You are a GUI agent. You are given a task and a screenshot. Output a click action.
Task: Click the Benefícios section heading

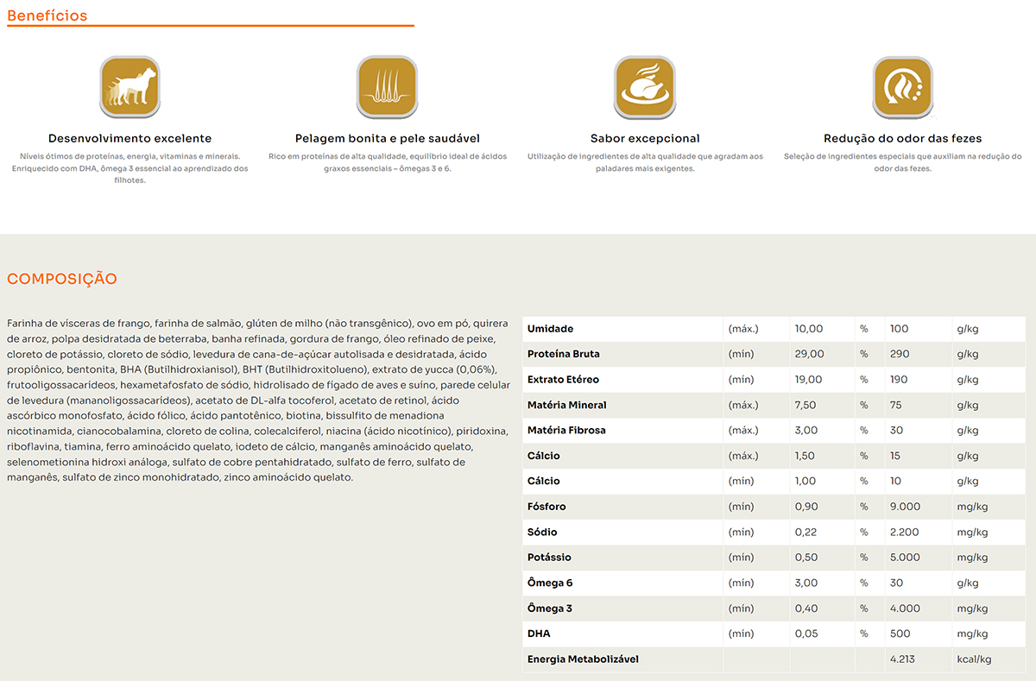(x=47, y=16)
